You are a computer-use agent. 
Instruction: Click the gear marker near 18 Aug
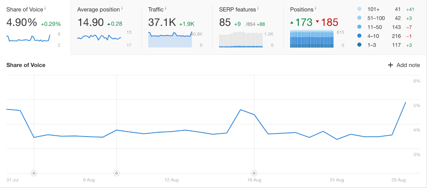click(x=254, y=173)
